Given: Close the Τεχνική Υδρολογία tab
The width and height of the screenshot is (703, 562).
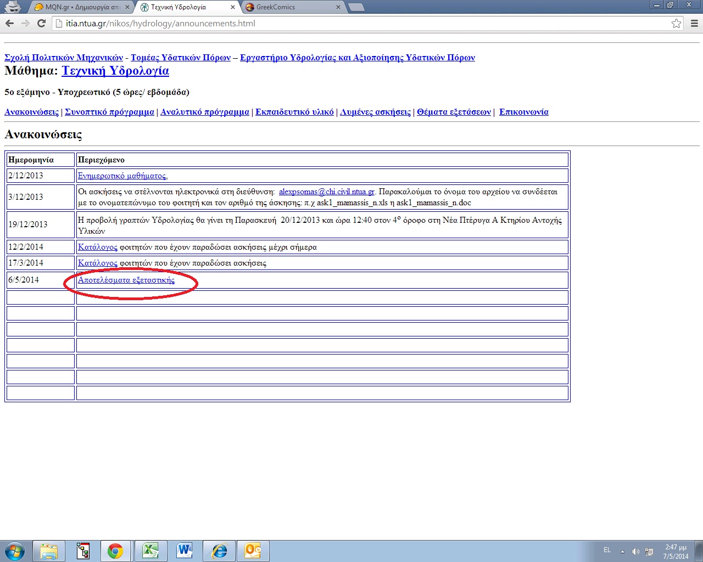Looking at the screenshot, I should (233, 7).
